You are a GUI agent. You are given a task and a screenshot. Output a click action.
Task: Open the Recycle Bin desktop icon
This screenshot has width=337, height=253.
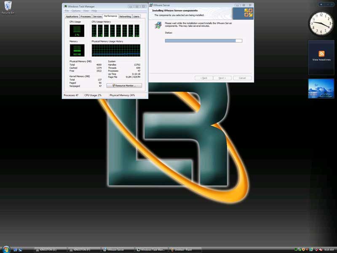click(8, 7)
